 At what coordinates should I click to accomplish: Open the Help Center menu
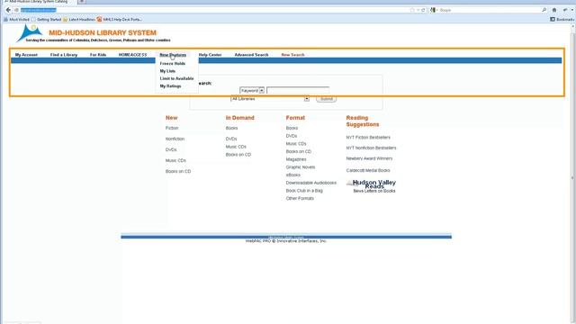click(x=210, y=55)
